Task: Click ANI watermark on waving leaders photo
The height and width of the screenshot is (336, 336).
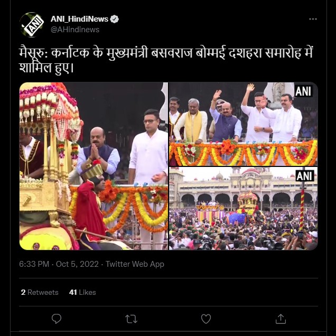Action: [x=303, y=91]
